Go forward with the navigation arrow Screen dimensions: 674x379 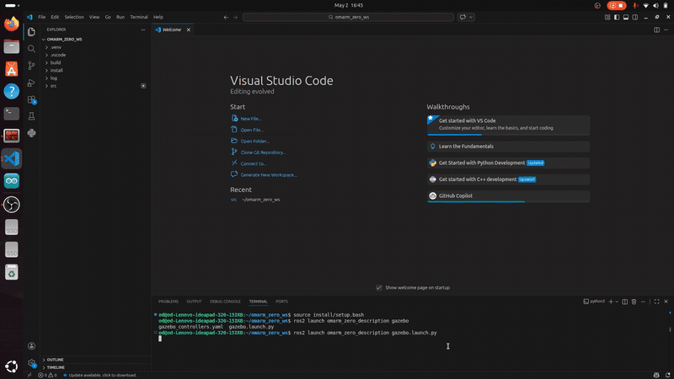235,17
